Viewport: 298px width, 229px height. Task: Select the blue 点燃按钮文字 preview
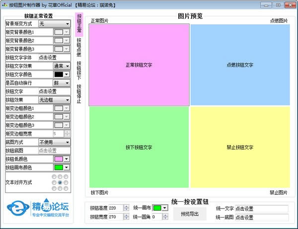tap(240, 65)
